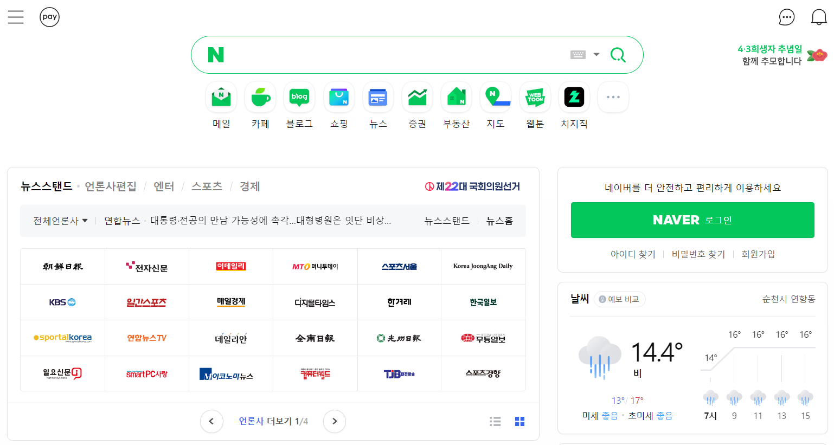Open the 증권 stocks service icon

click(416, 97)
